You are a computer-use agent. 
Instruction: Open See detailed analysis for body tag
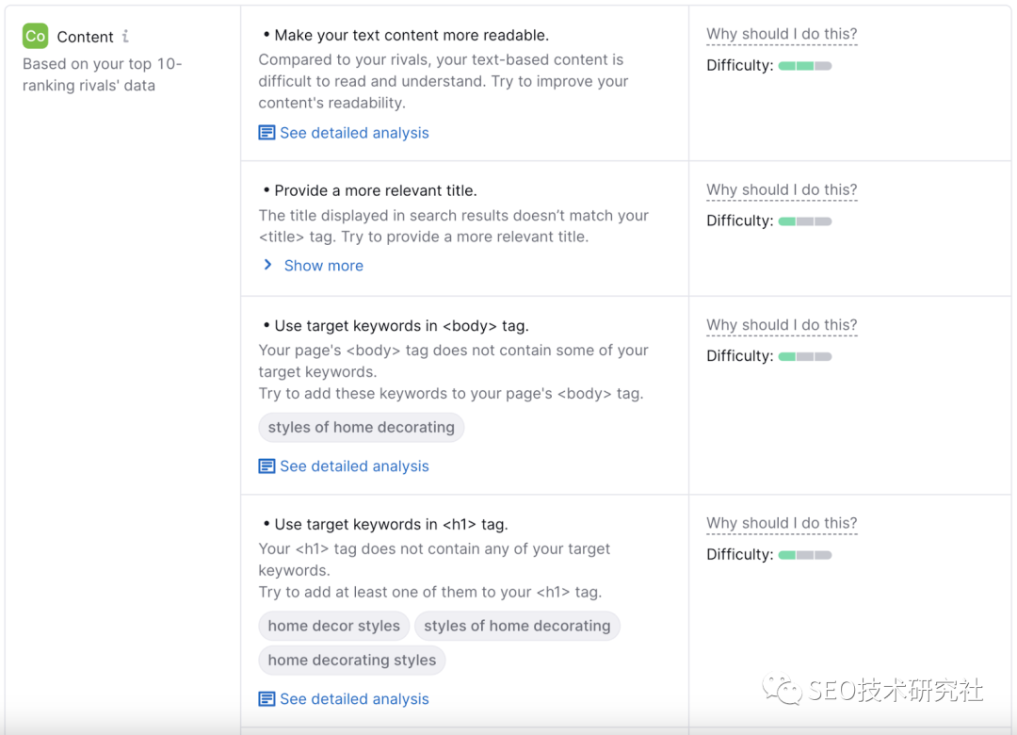click(354, 466)
